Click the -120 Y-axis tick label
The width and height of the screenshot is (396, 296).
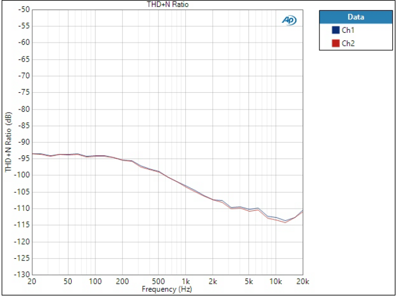22,242
